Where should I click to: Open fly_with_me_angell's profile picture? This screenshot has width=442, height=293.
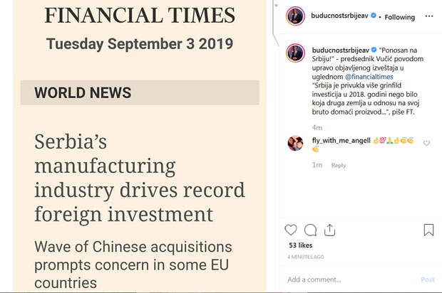[295, 143]
